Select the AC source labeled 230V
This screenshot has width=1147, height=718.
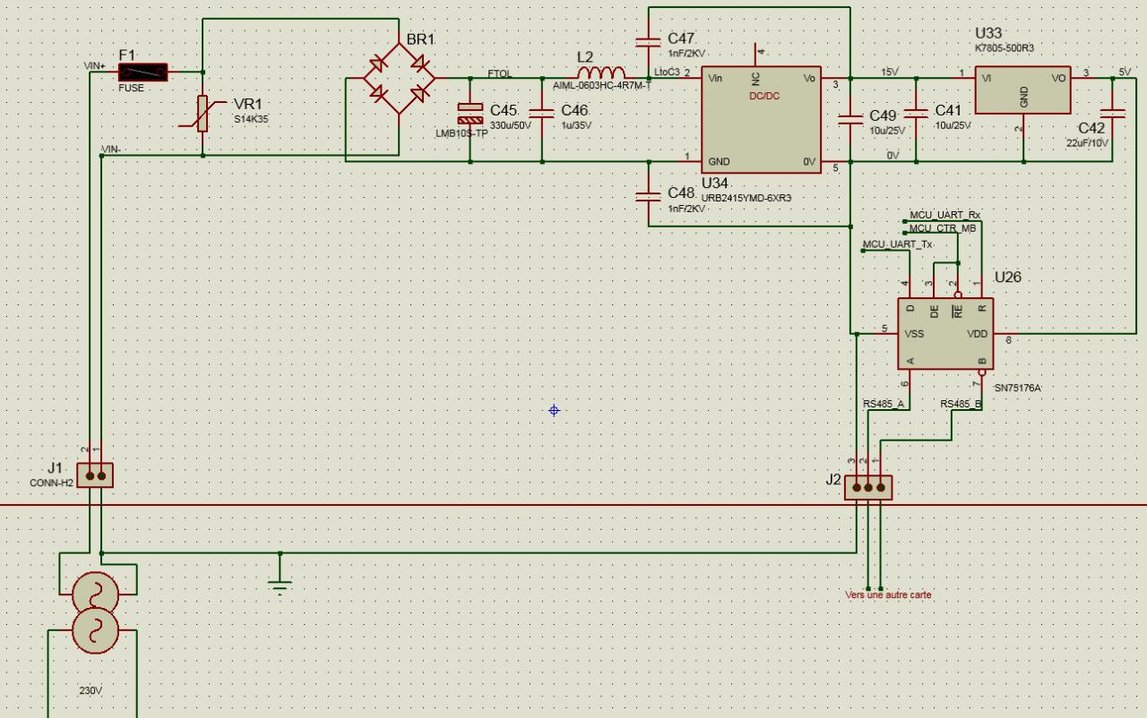(x=93, y=611)
